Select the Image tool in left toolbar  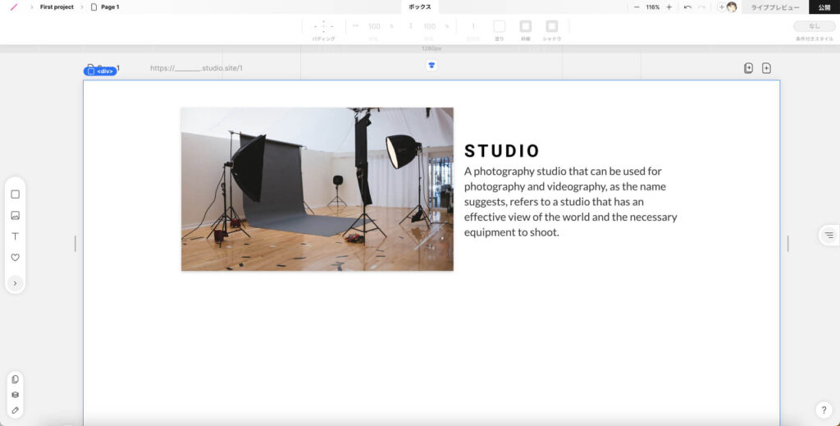(x=15, y=216)
